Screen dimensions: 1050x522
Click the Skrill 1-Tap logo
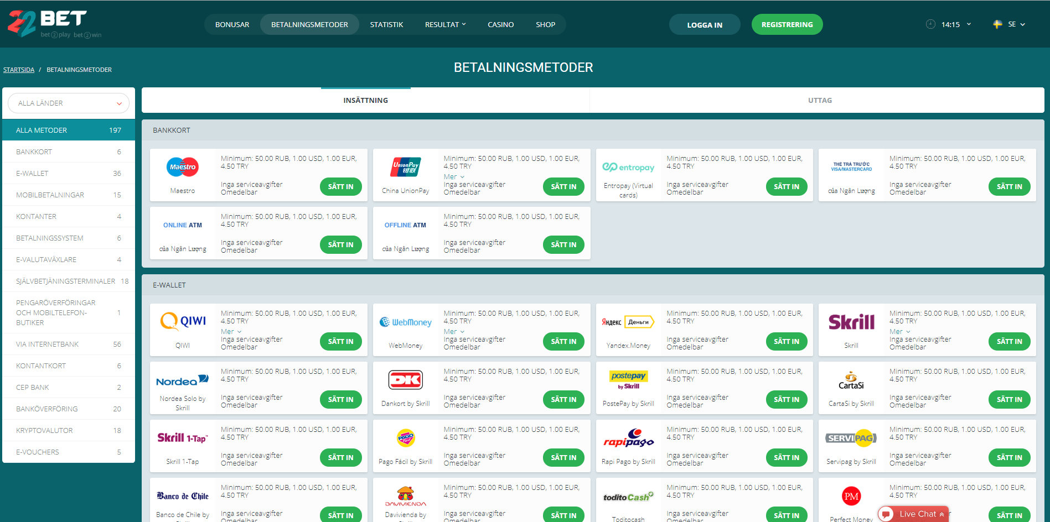[183, 438]
